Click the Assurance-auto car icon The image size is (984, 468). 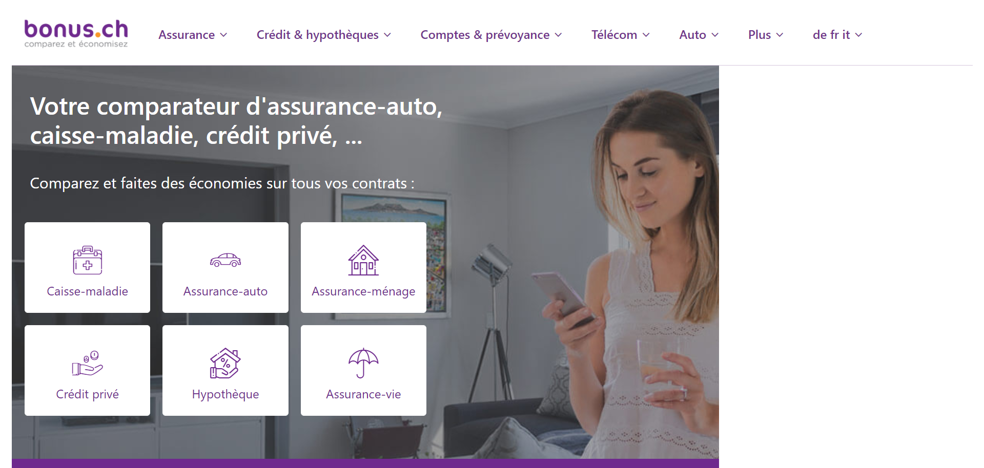[x=225, y=260]
